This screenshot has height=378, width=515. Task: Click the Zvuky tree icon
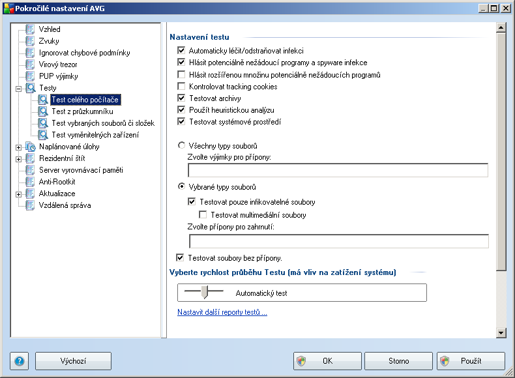pyautogui.click(x=30, y=41)
